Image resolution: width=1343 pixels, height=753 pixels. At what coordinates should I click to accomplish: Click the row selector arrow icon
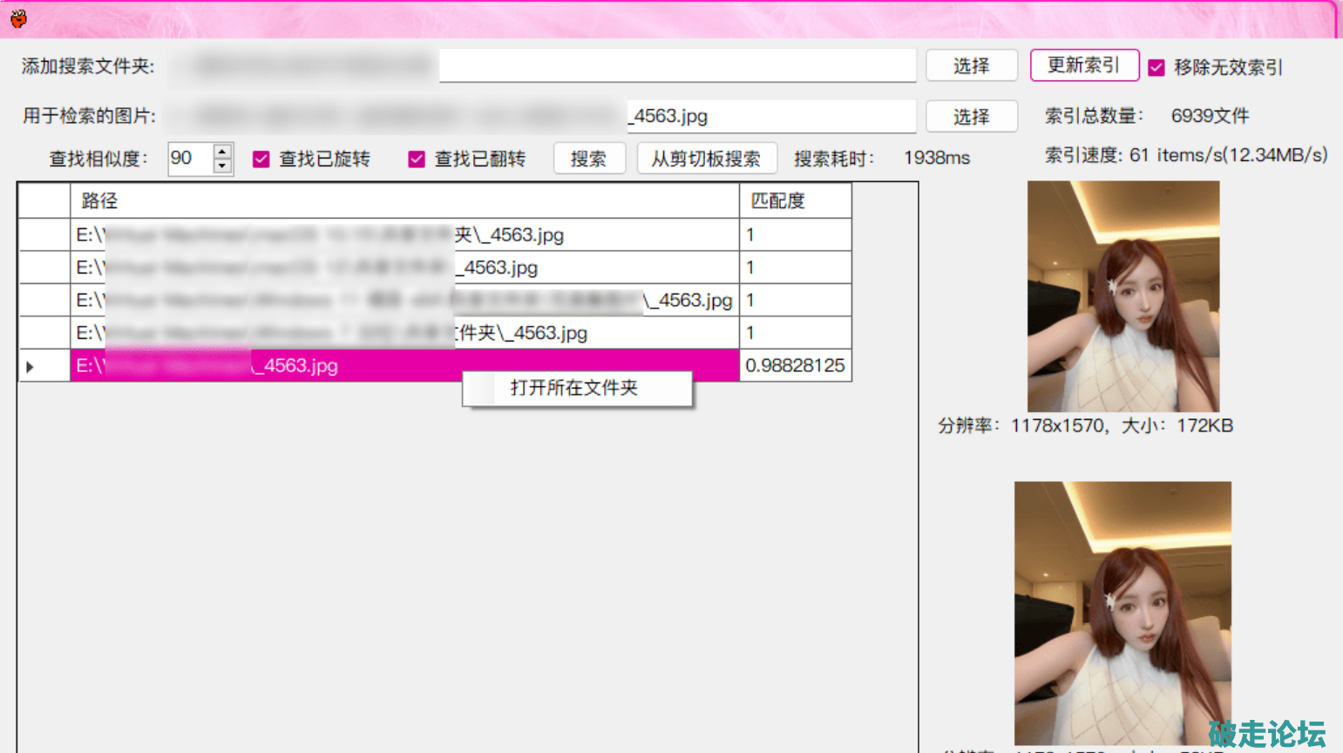(30, 367)
